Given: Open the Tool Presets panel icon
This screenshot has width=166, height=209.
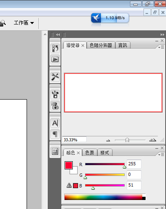Looking at the screenshot, I should (55, 77).
